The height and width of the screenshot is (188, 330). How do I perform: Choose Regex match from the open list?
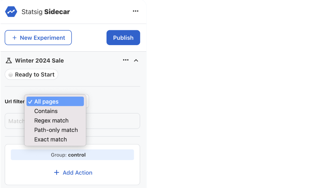click(x=51, y=120)
